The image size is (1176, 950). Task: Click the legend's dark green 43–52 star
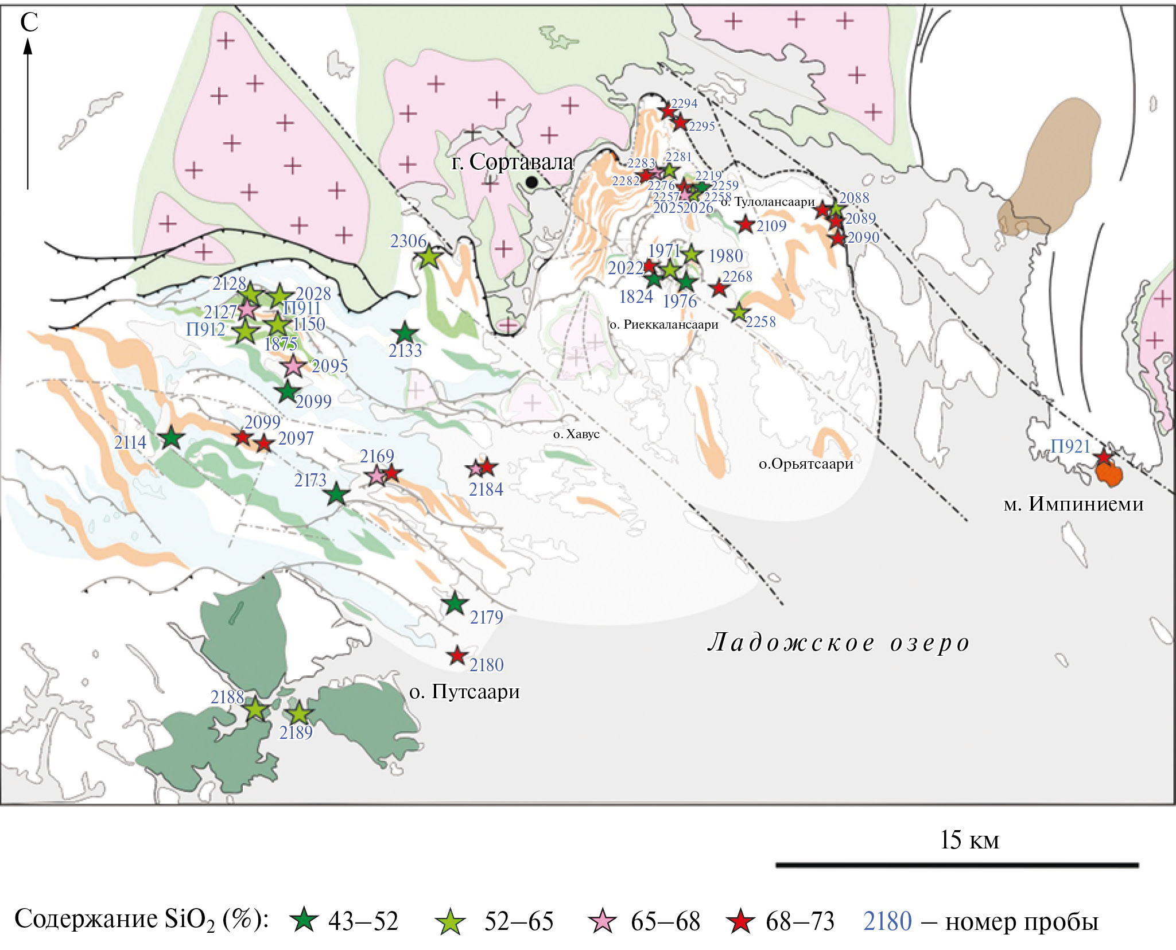[303, 921]
